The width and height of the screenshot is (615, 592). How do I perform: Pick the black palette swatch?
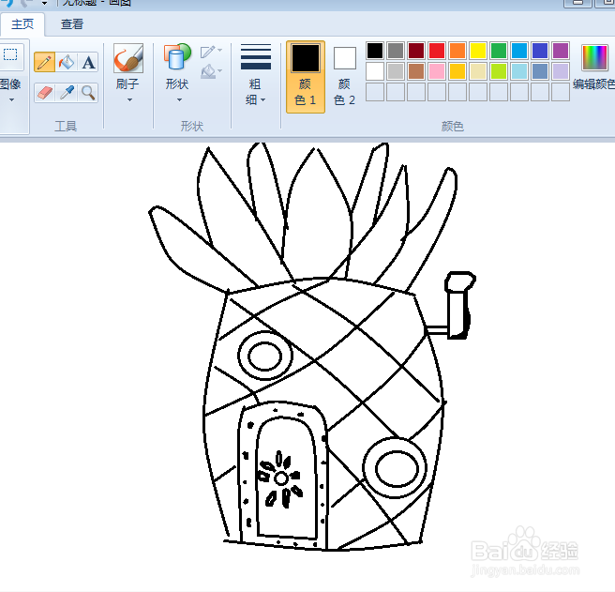tap(375, 51)
